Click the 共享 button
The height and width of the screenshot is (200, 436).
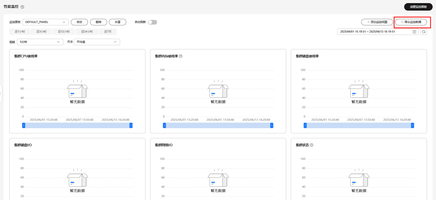[118, 22]
